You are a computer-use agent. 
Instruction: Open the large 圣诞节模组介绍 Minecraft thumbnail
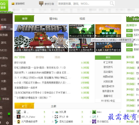tap(41, 38)
